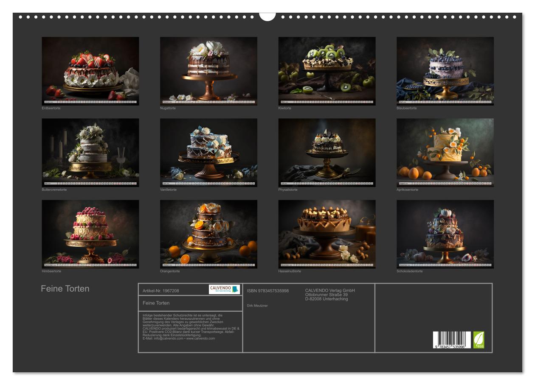The height and width of the screenshot is (385, 535).
Task: Click the Himbeertorte cake image
Action: [x=90, y=234]
